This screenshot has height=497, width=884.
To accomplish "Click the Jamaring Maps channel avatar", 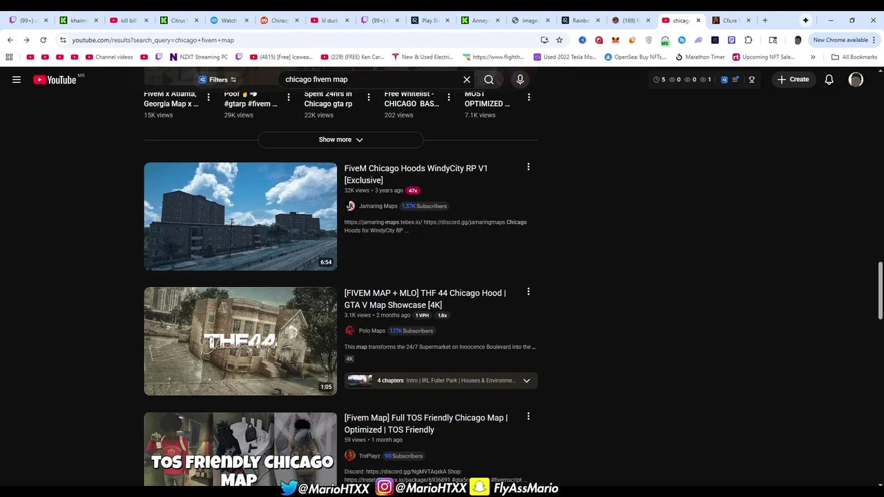I will coord(350,206).
